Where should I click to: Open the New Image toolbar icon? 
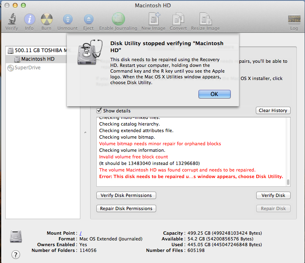(x=154, y=19)
